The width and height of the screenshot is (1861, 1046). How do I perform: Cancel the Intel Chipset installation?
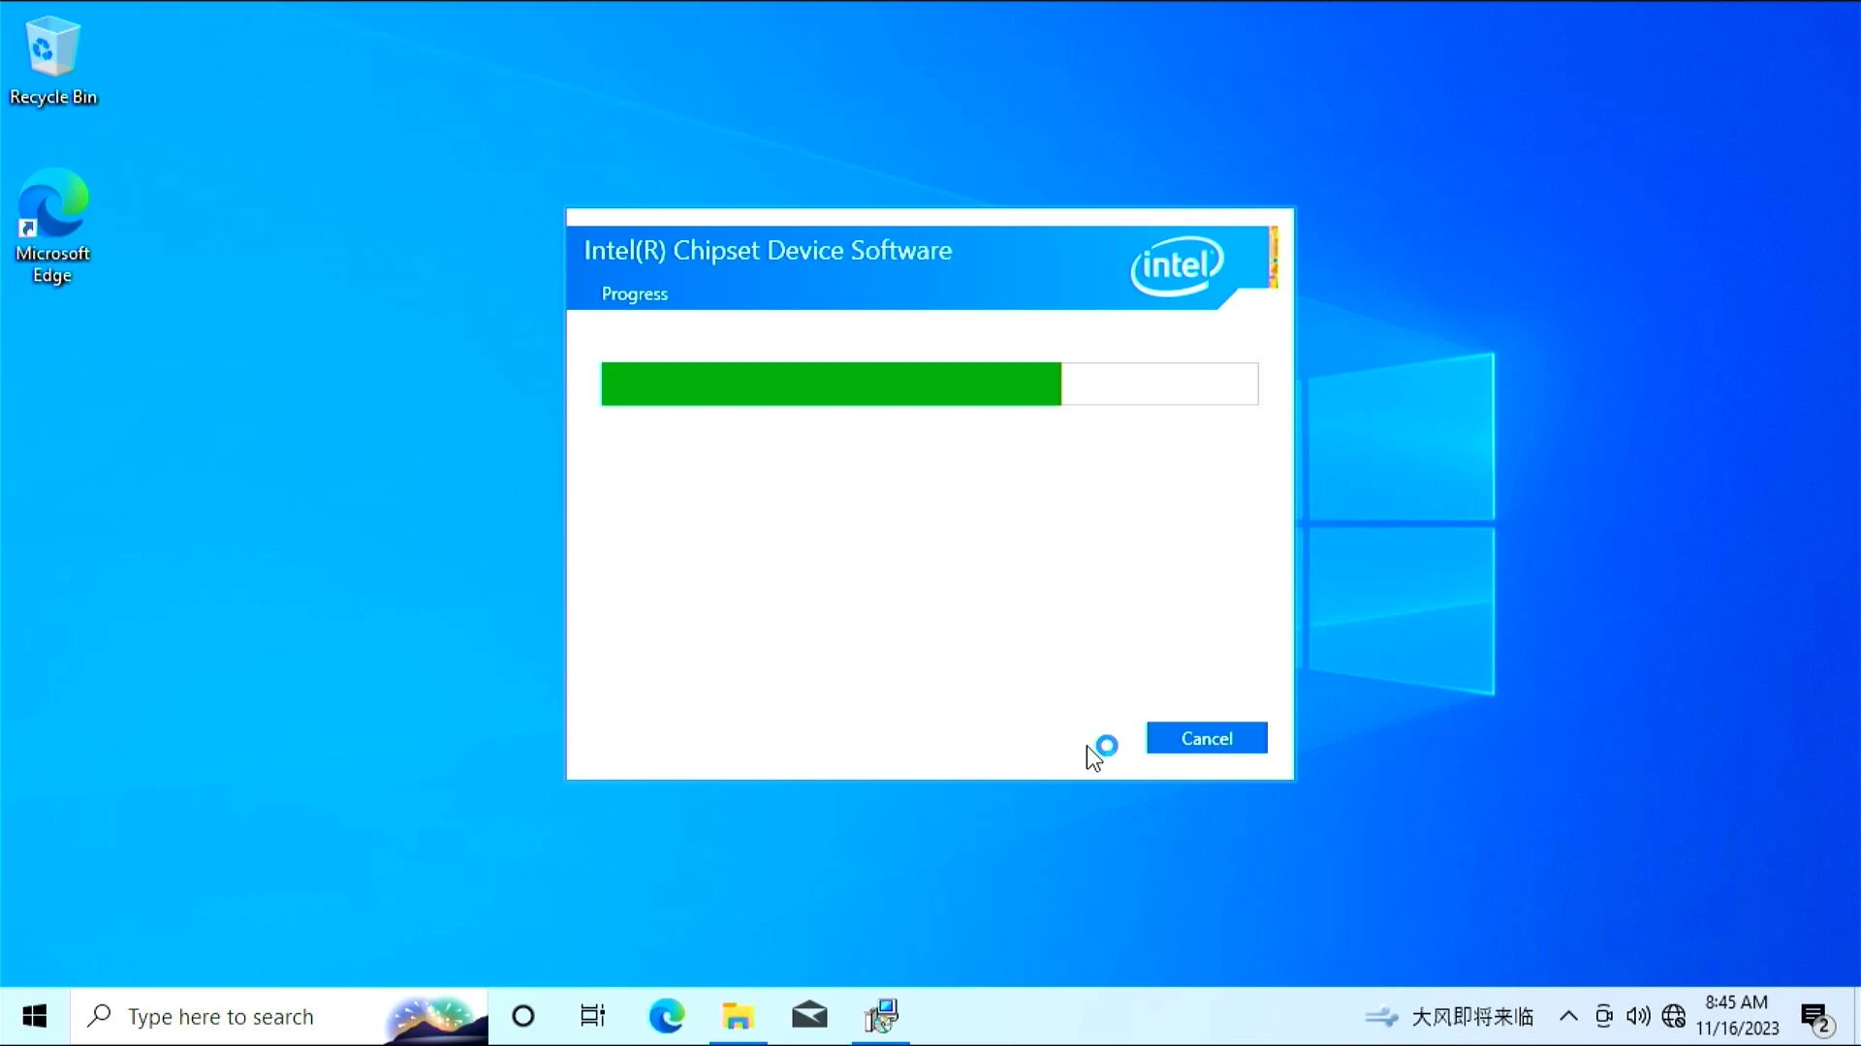tap(1207, 738)
